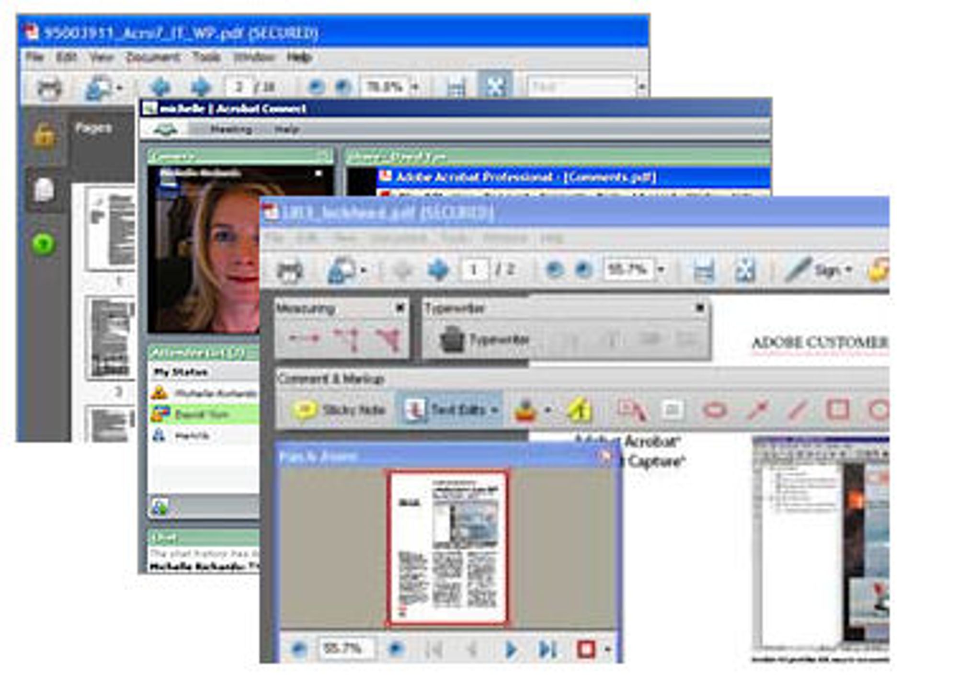Open the Edit menu in the back Acrobat window
958x699 pixels.
pos(66,57)
